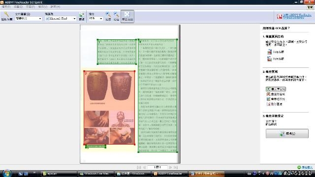315x177 pixels.
Task: Open the fourth menu labeled (V)
Action: (x=43, y=7)
